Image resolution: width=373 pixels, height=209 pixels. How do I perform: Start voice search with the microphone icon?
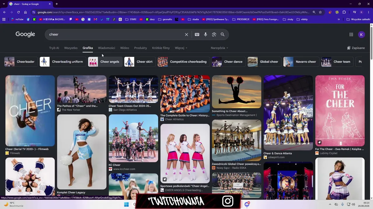point(205,35)
